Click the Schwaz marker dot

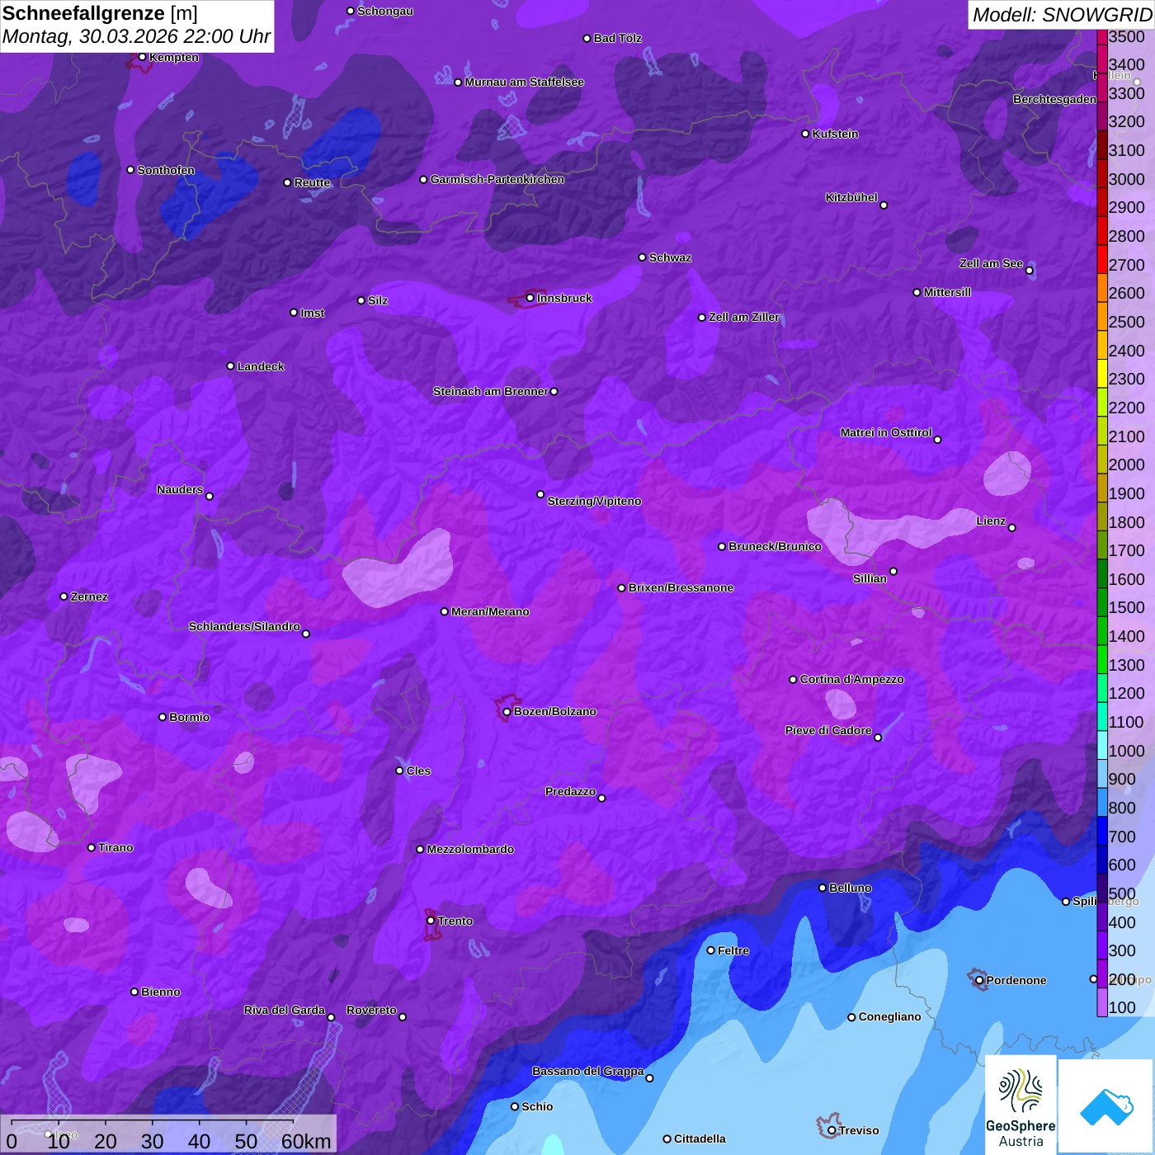tap(642, 257)
